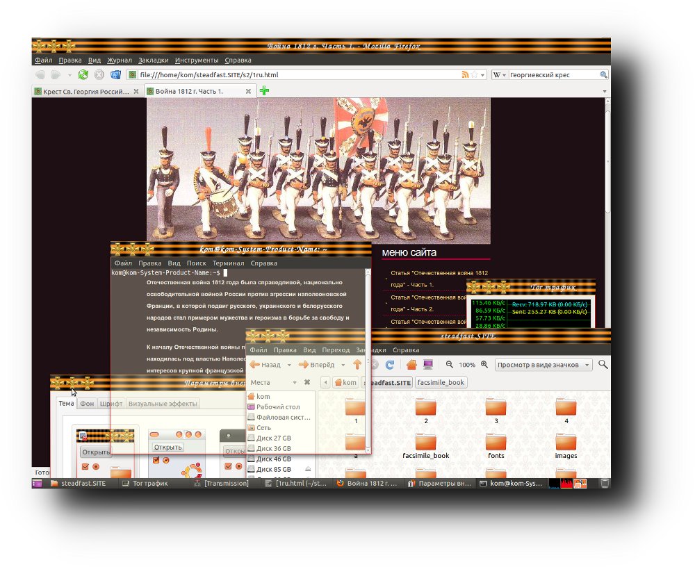
Task: Zoom out in the file manager
Action: click(450, 364)
